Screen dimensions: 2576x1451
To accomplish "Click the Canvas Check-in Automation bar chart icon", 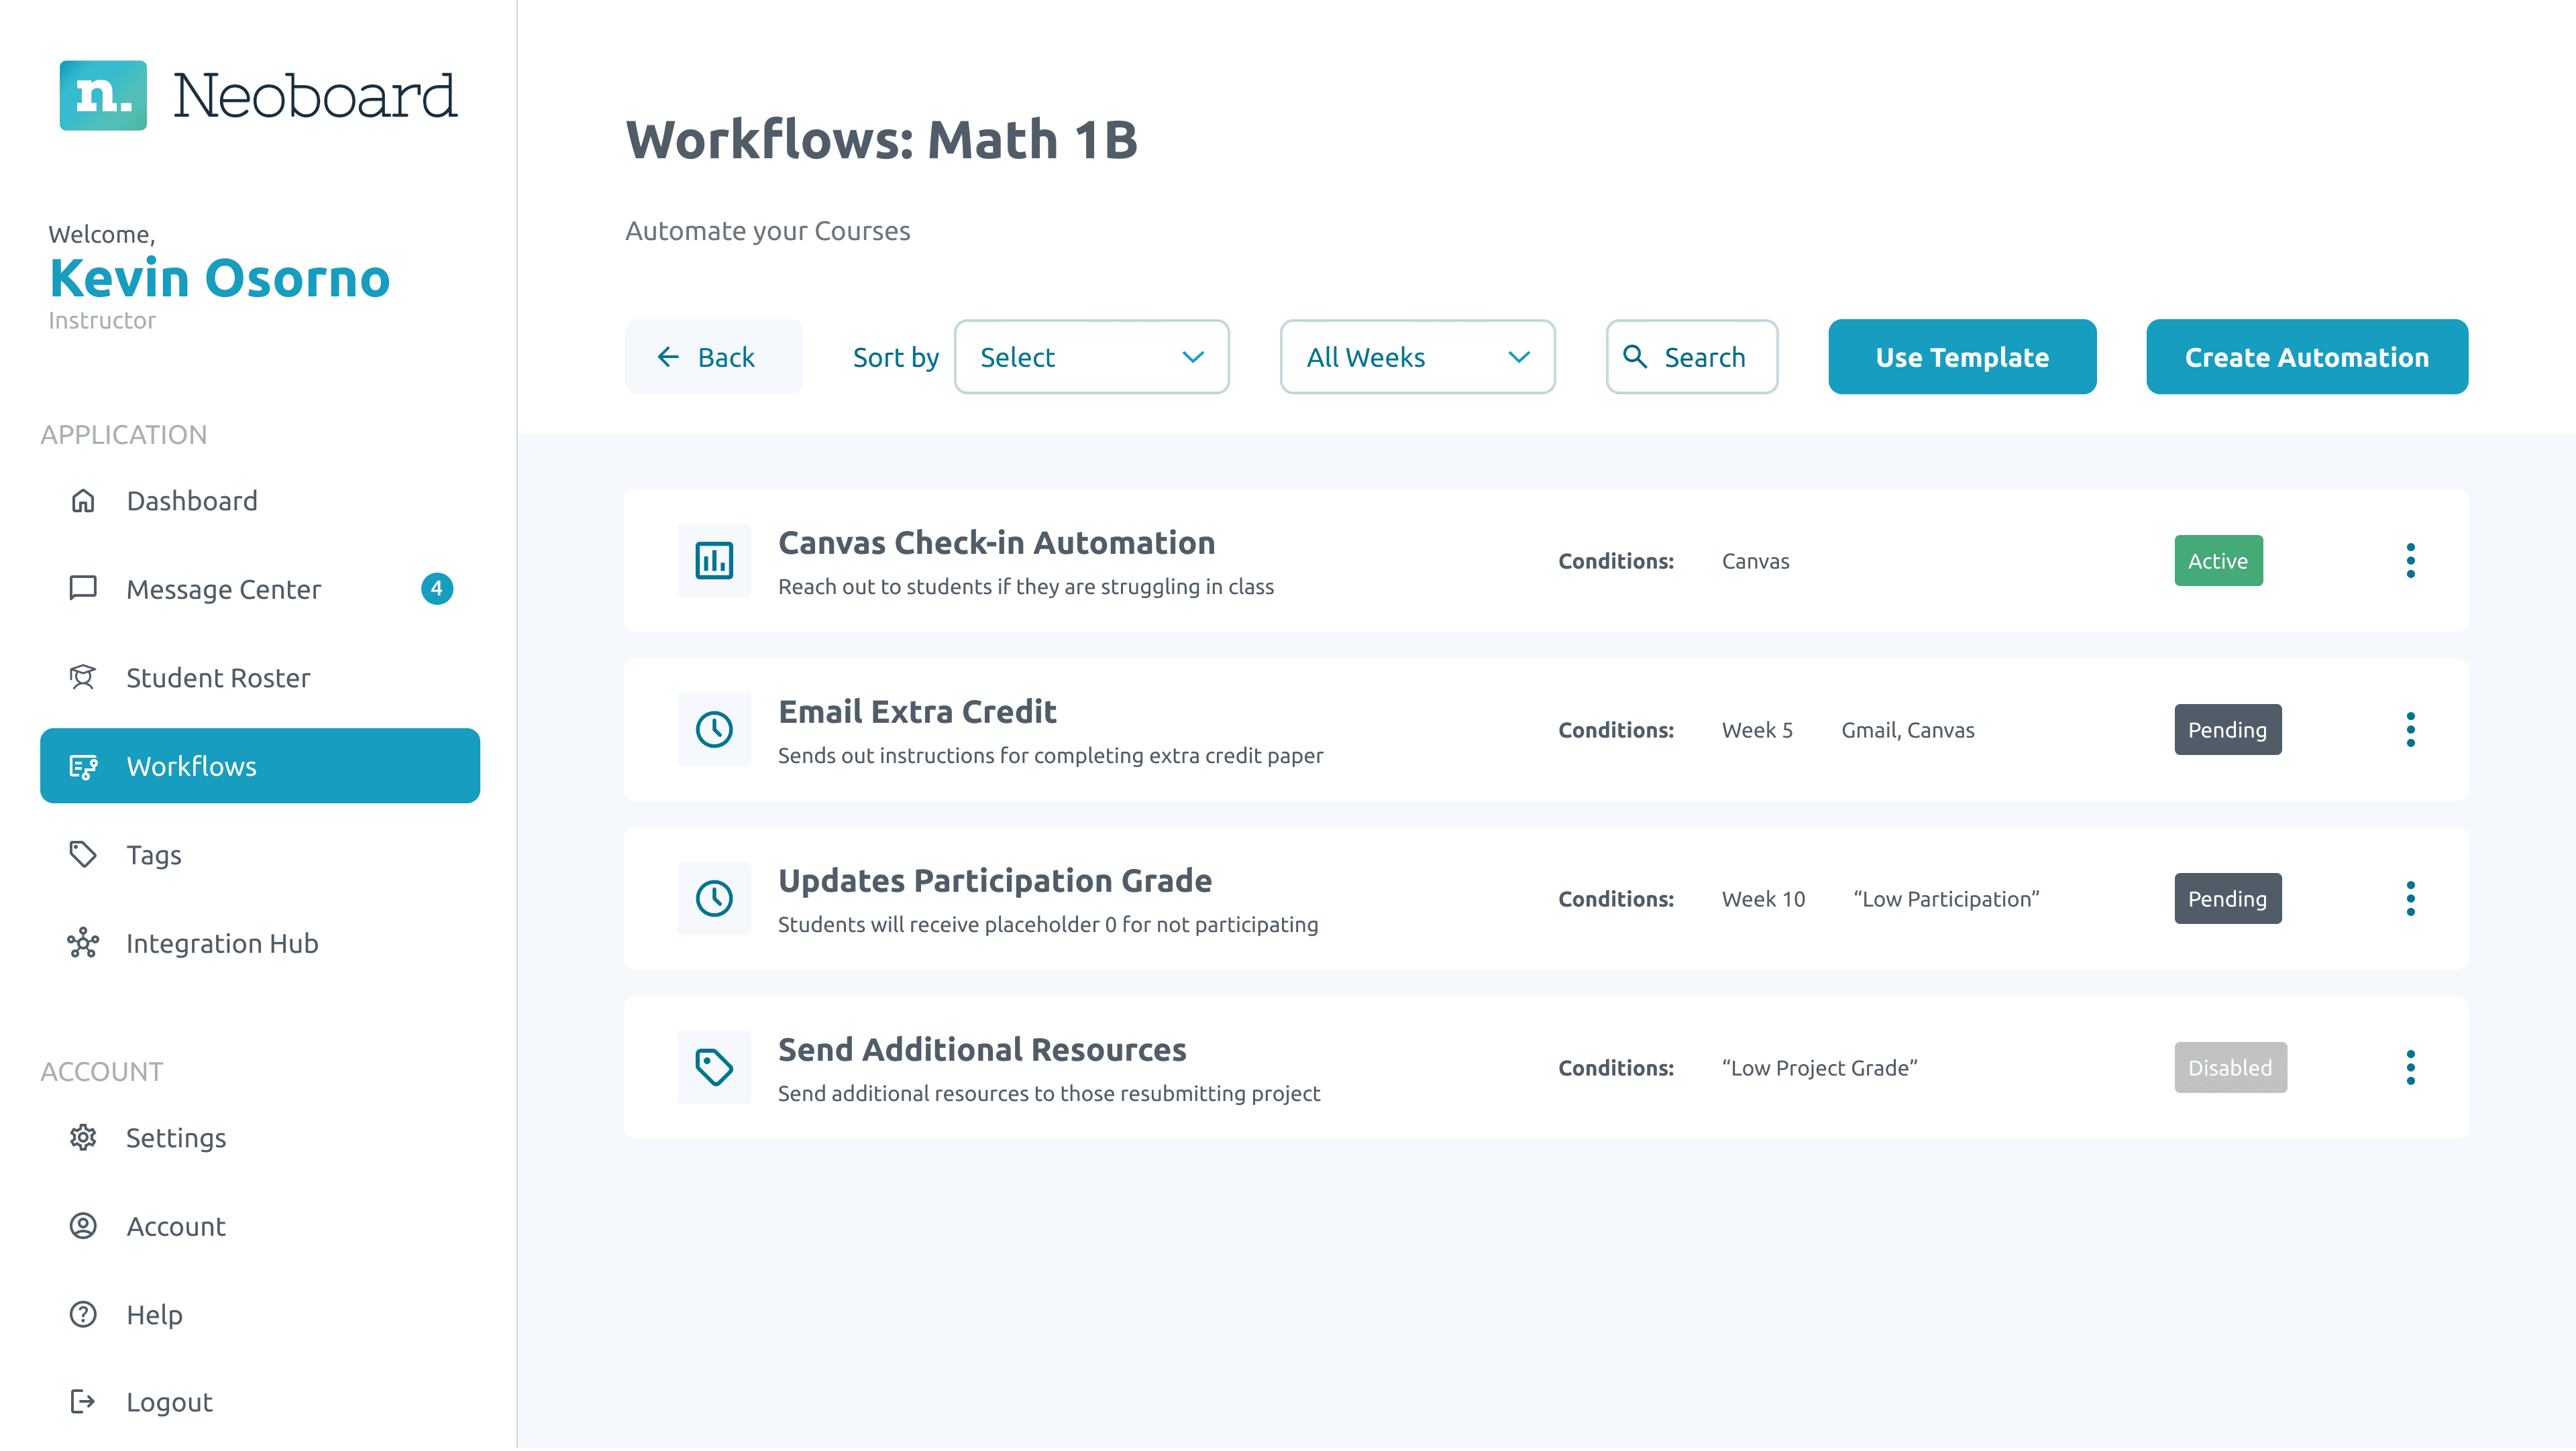I will click(x=714, y=561).
